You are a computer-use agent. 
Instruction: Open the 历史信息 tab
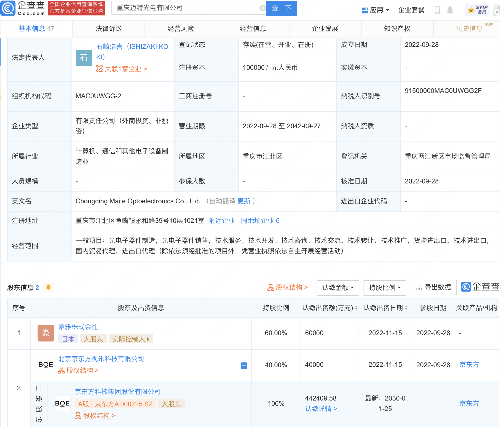pos(469,28)
